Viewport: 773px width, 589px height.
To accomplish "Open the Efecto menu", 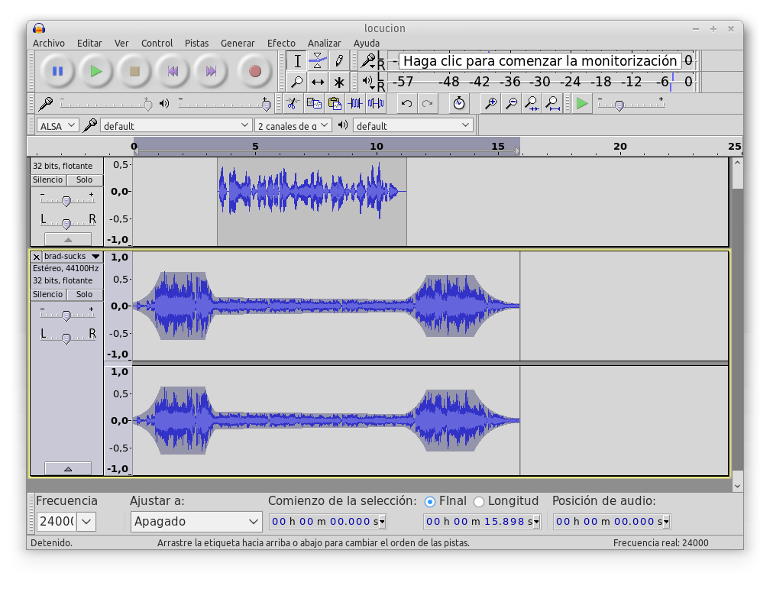I will [281, 44].
